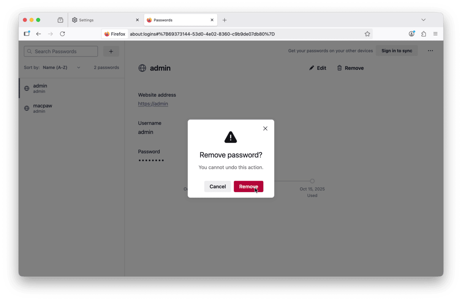The height and width of the screenshot is (301, 462).
Task: Open a new tab with plus
Action: [225, 20]
